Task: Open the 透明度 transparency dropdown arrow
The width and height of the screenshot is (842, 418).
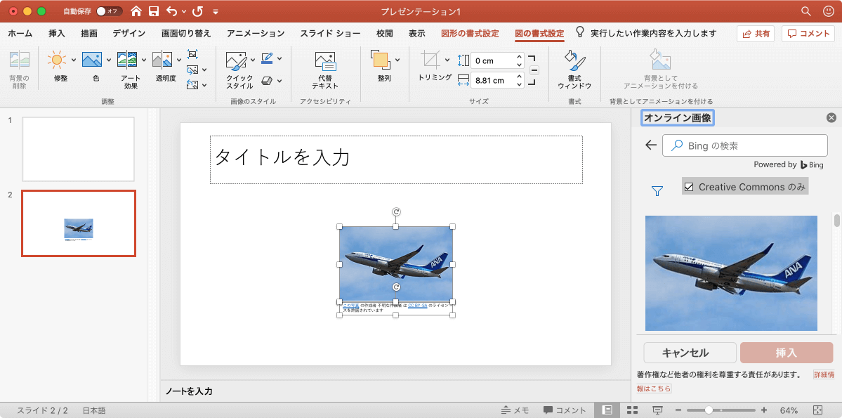Action: tap(178, 60)
